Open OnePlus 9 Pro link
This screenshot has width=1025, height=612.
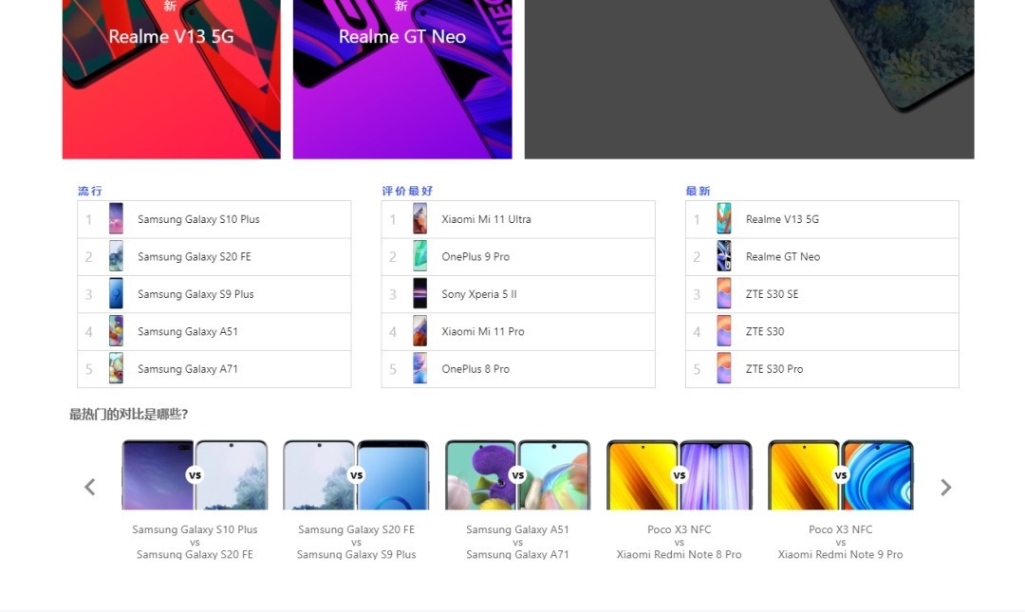coord(475,256)
